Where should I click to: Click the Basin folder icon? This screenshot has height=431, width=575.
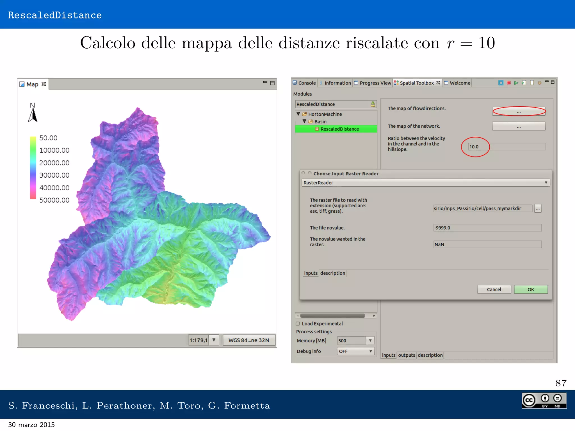pos(311,121)
